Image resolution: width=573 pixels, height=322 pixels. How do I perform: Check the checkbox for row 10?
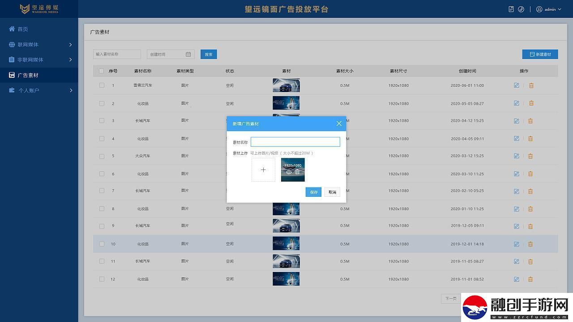tap(102, 244)
